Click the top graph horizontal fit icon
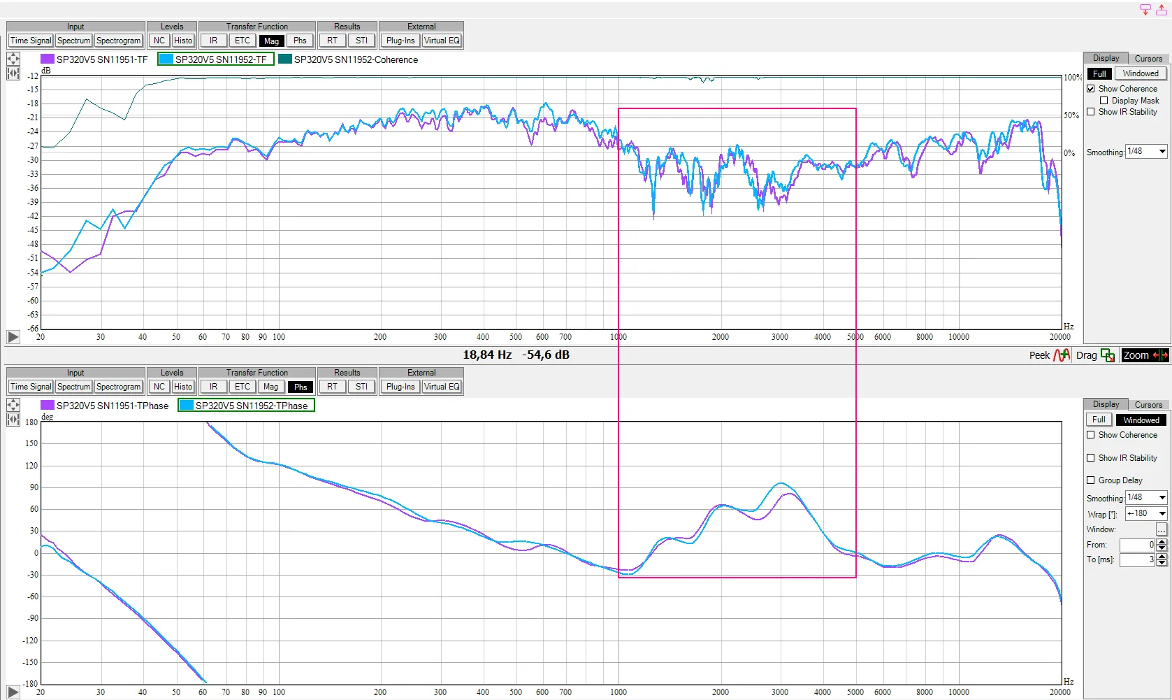Screen dimensions: 1172x700 pyautogui.click(x=13, y=73)
